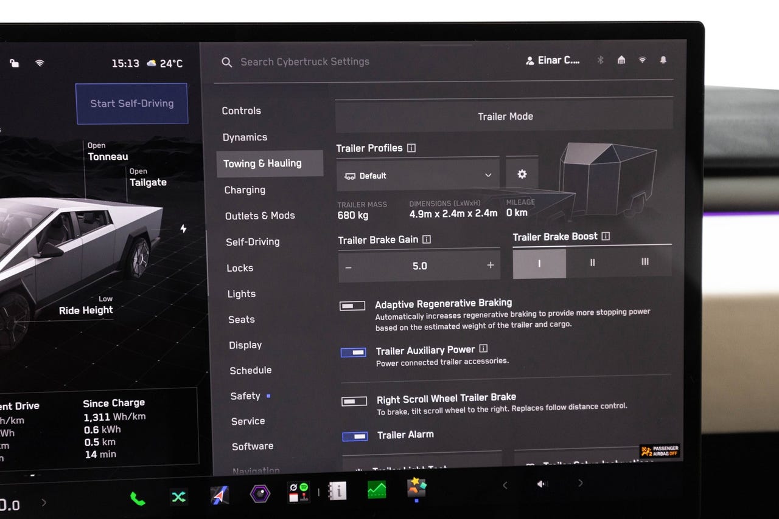Click the chevron beside the 0.0 readout

43,503
